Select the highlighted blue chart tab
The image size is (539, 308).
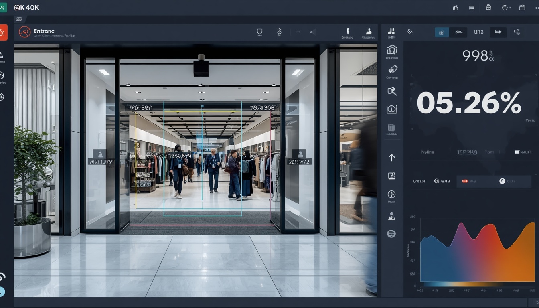[x=442, y=32]
